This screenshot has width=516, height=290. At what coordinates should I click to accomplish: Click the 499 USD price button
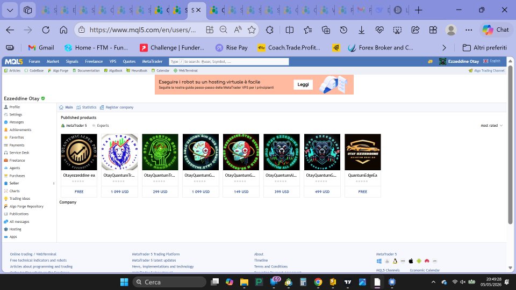click(322, 191)
